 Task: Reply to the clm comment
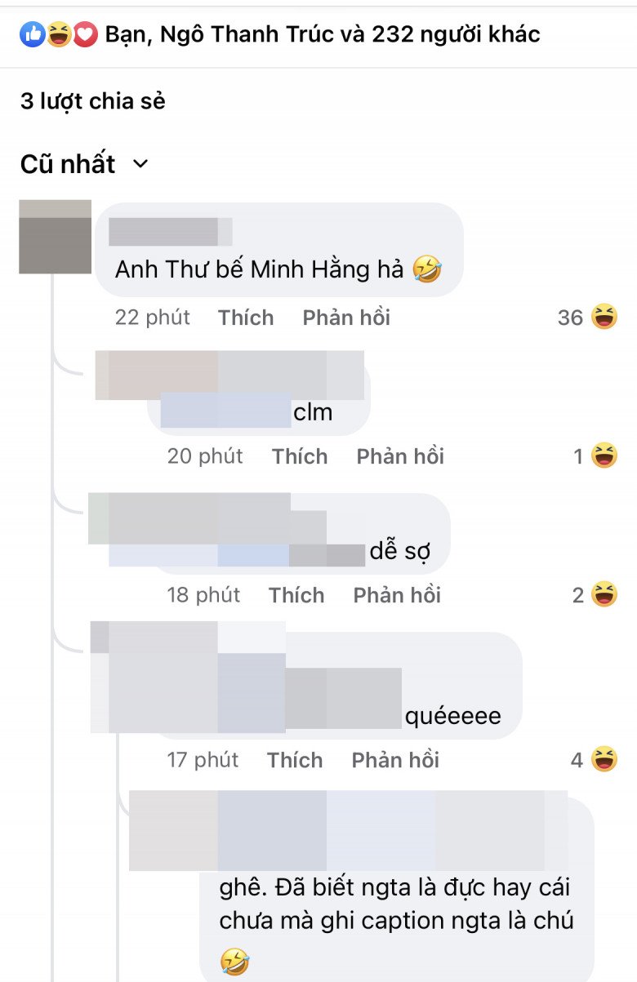point(400,456)
